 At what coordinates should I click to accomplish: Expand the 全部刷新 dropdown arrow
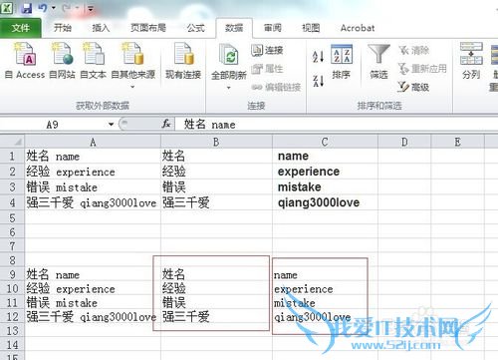pyautogui.click(x=228, y=88)
